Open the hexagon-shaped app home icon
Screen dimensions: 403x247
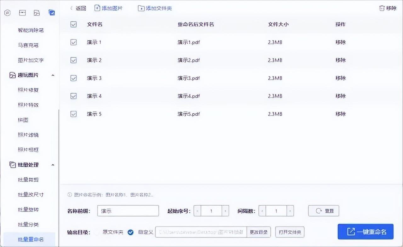point(8,13)
